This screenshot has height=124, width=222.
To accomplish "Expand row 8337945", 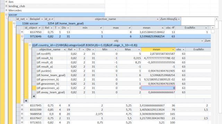I will coord(22,105).
